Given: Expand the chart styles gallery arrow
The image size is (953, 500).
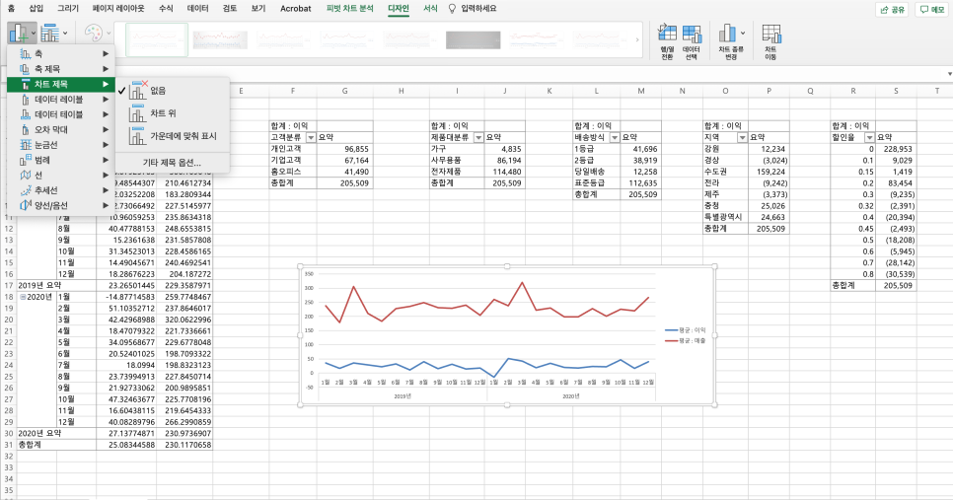Looking at the screenshot, I should pyautogui.click(x=637, y=40).
